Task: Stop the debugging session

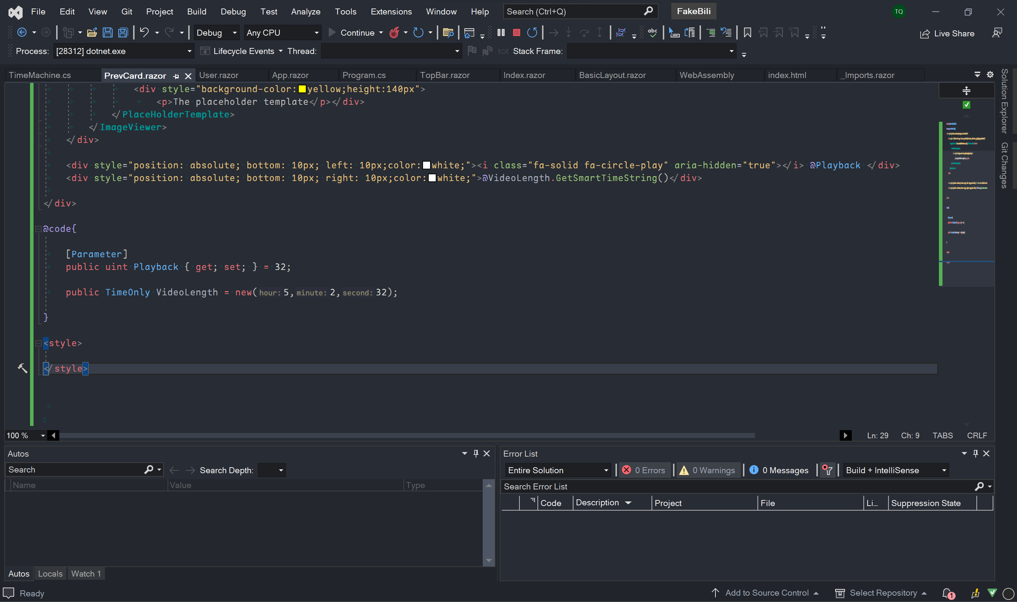Action: point(516,32)
